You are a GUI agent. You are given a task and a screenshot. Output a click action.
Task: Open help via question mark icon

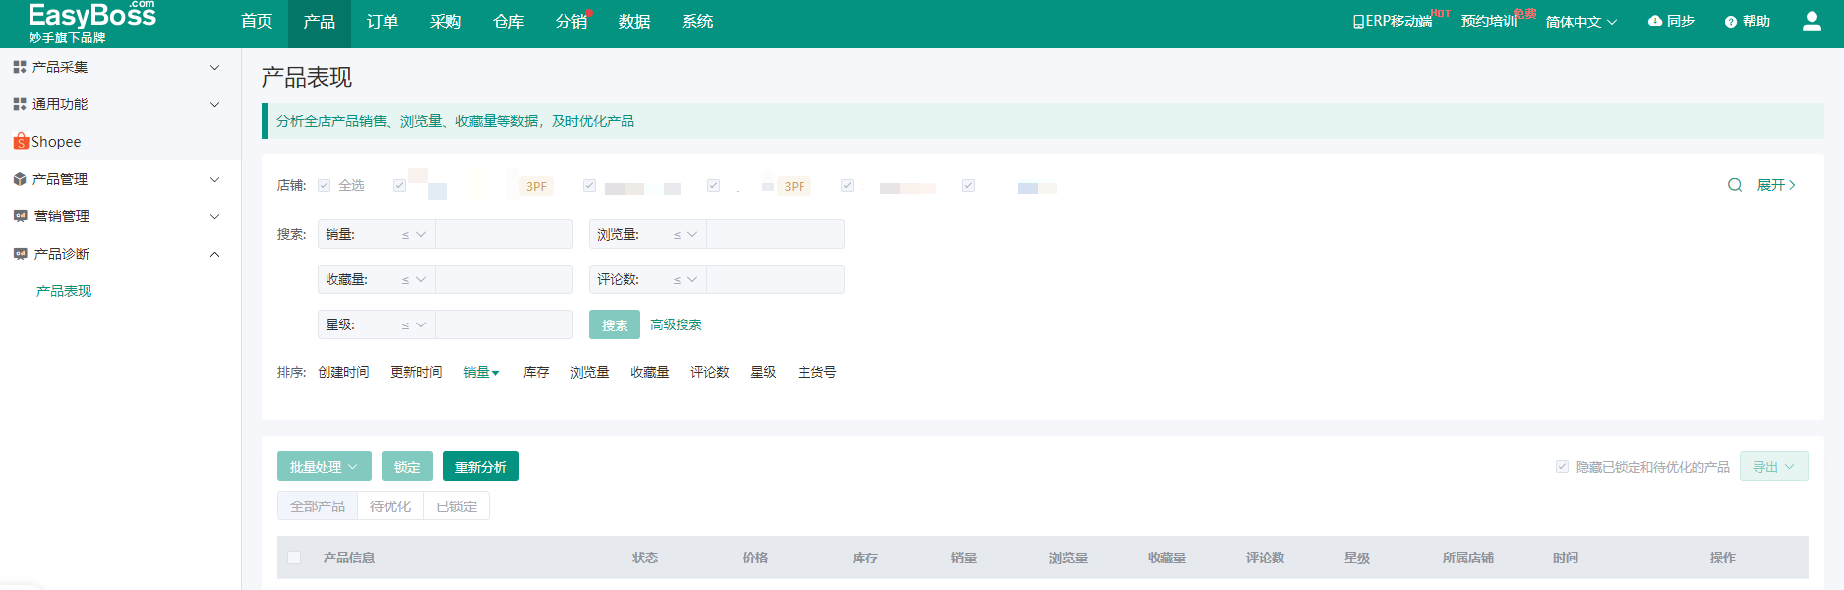[1730, 22]
